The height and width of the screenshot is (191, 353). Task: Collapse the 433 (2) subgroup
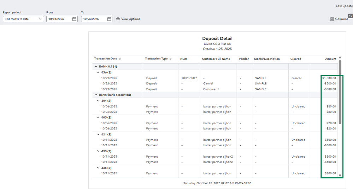click(x=99, y=151)
